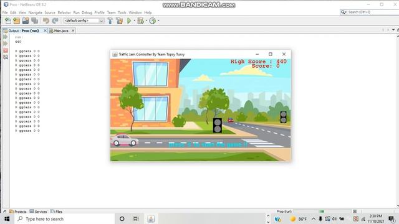Expand the Debug Project dropdown arrow
Image resolution: width=399 pixels, height=224 pixels.
[x=147, y=21]
